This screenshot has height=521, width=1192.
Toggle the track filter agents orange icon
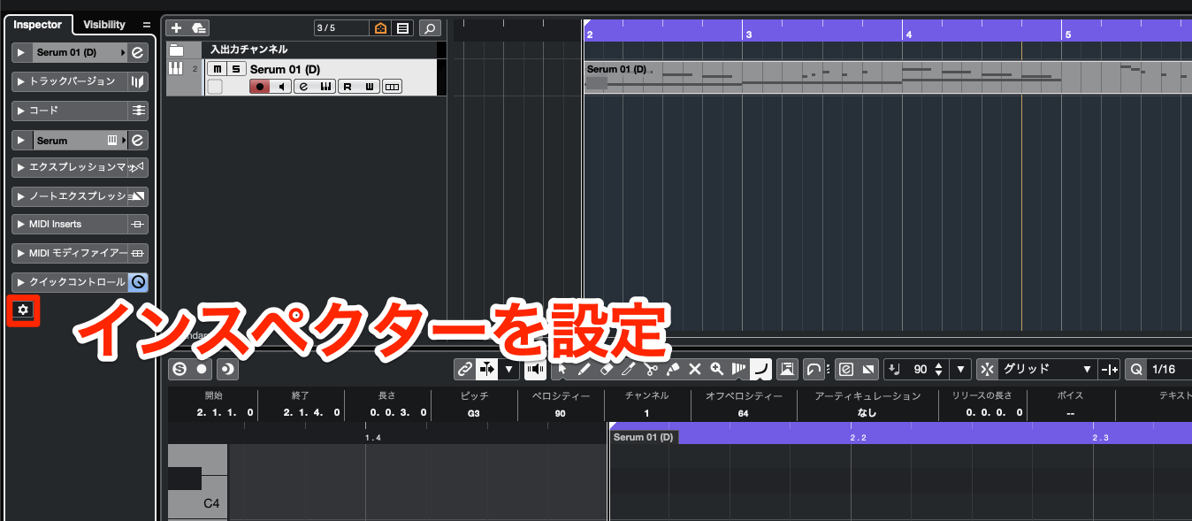[x=380, y=28]
